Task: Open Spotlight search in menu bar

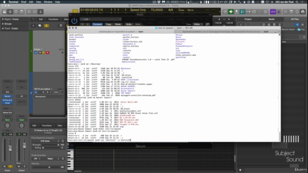Action: (297, 2)
